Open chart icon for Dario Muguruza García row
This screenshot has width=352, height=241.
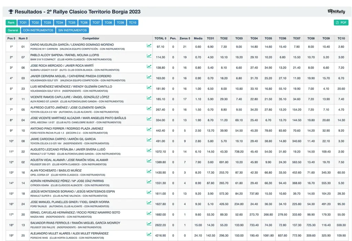pos(149,46)
